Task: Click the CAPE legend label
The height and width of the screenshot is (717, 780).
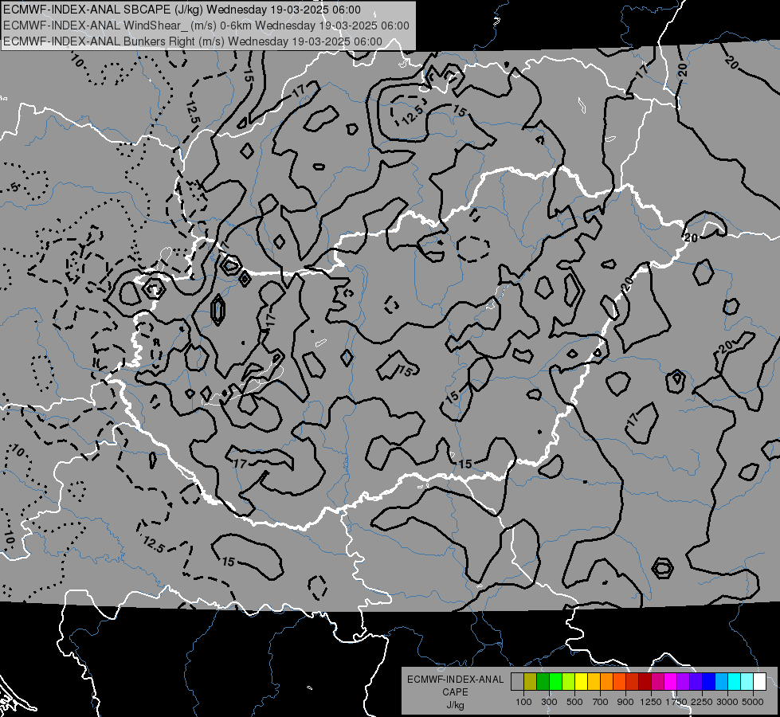Action: click(x=455, y=692)
